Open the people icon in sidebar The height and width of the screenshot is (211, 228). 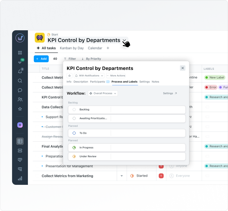pyautogui.click(x=20, y=99)
